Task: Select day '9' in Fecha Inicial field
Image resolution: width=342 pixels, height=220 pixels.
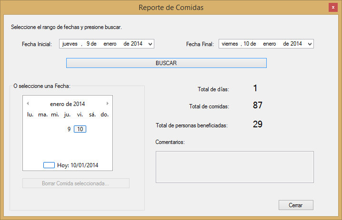Action: [88, 44]
